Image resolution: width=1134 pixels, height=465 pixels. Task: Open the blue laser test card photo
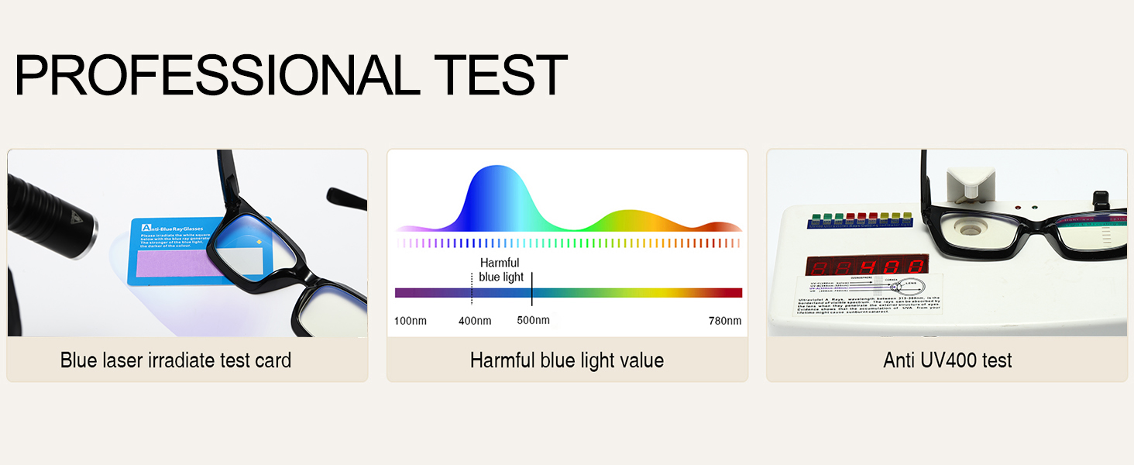point(187,243)
